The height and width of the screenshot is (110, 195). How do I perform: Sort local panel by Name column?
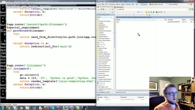[x=105, y=17]
